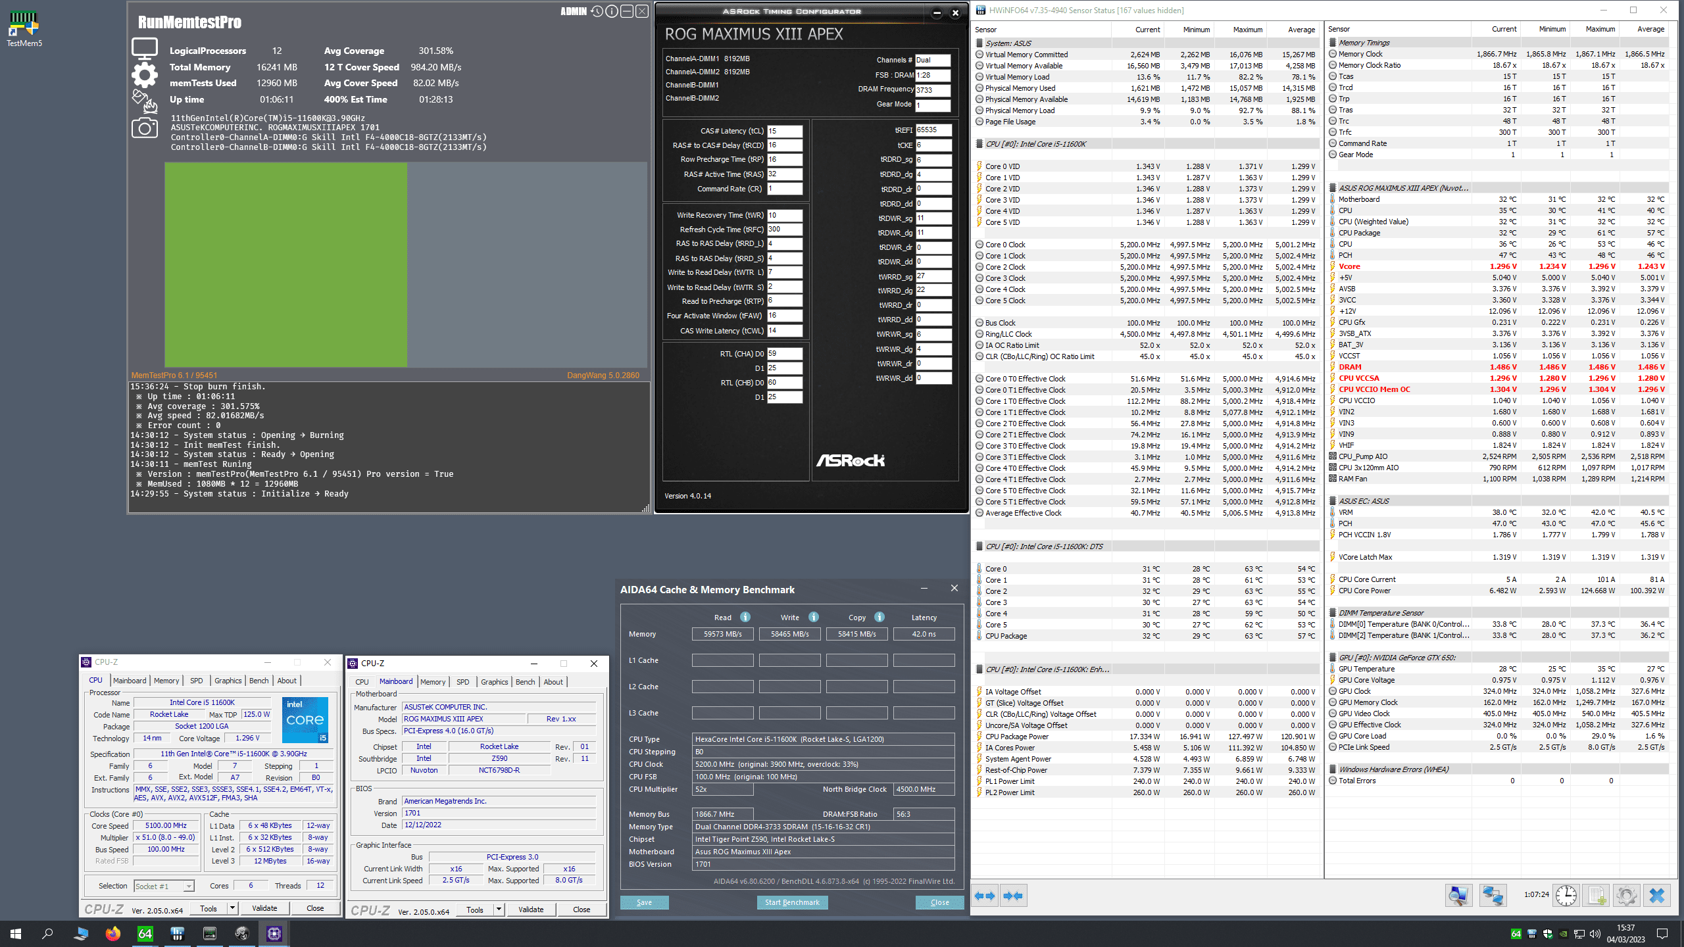Open About tab in Mainboard CPU-Z window
This screenshot has height=947, width=1684.
click(x=553, y=682)
